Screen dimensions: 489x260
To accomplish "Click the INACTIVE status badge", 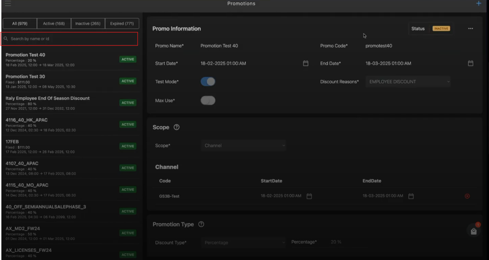I will 441,28.
